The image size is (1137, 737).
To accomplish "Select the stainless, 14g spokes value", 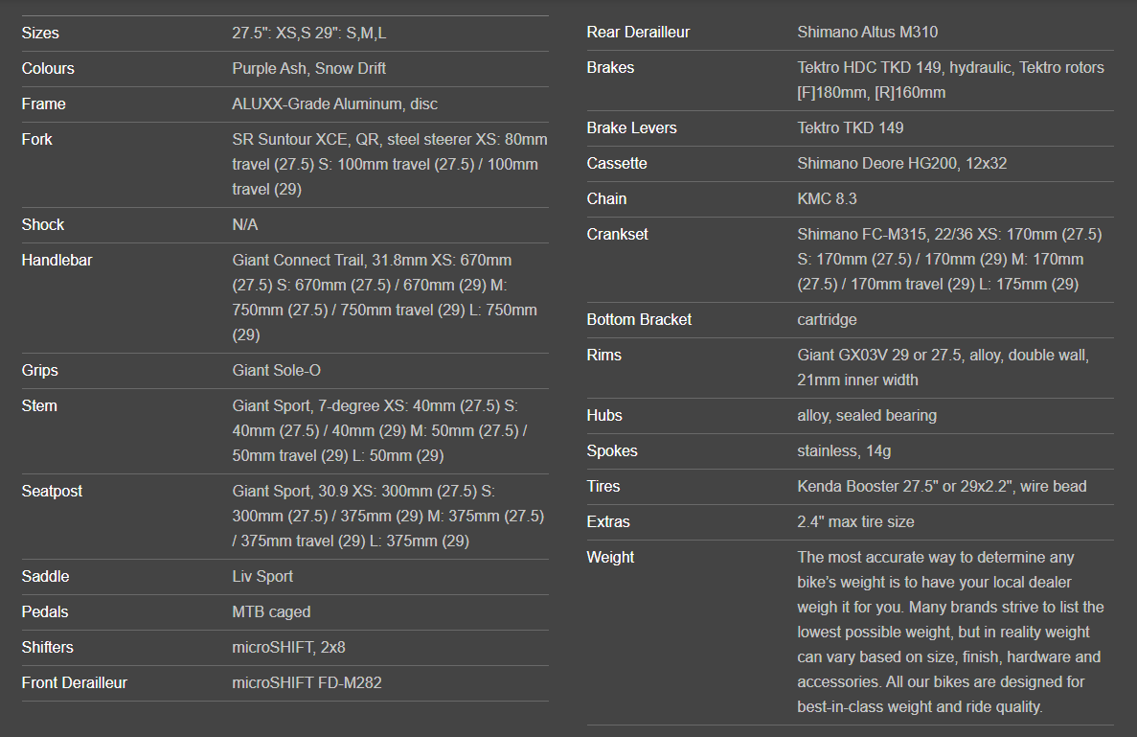I will coord(844,450).
